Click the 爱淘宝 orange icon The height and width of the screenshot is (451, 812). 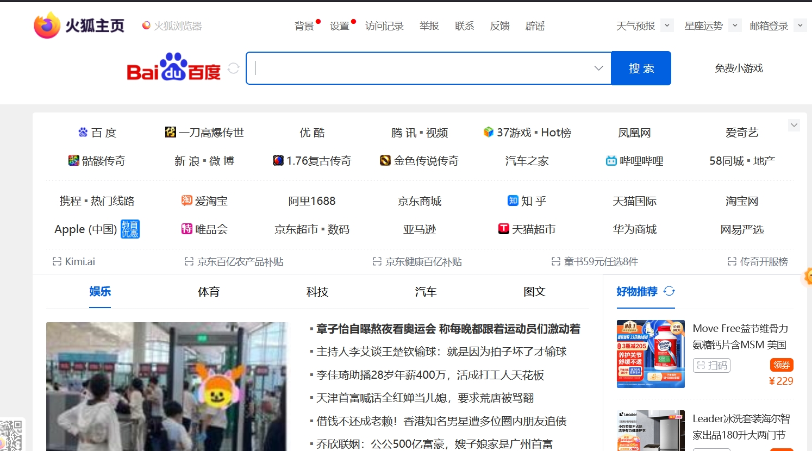(x=187, y=201)
